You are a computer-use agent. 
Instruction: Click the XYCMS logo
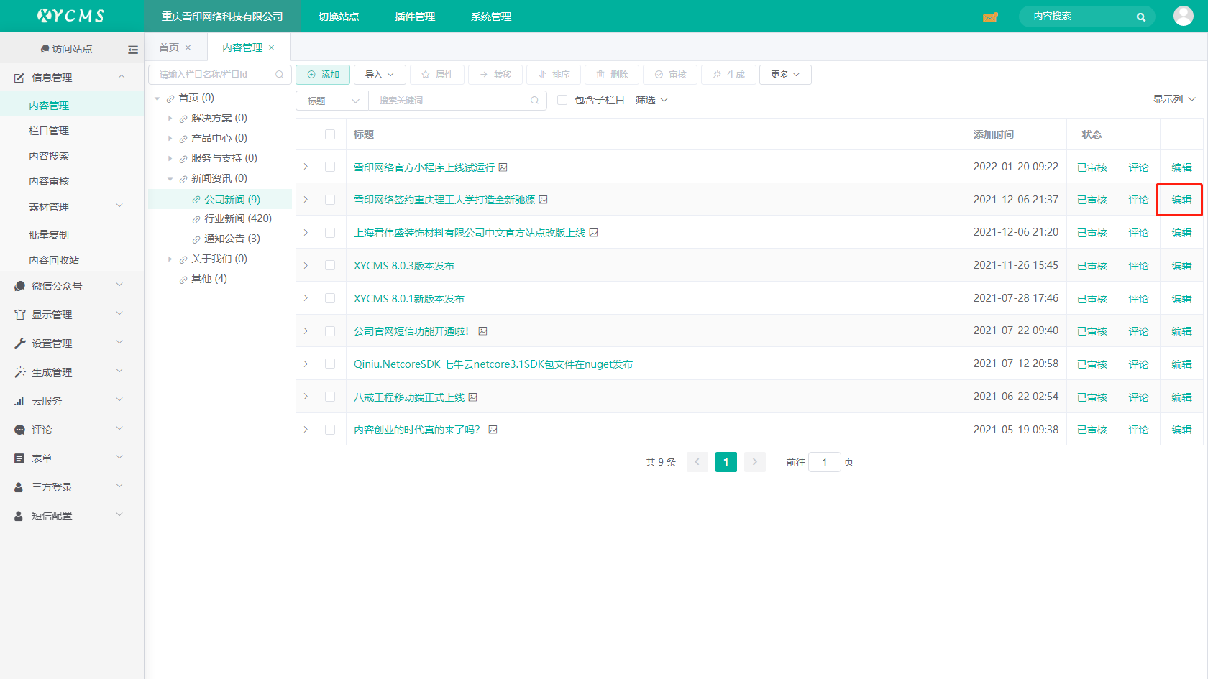pyautogui.click(x=71, y=16)
